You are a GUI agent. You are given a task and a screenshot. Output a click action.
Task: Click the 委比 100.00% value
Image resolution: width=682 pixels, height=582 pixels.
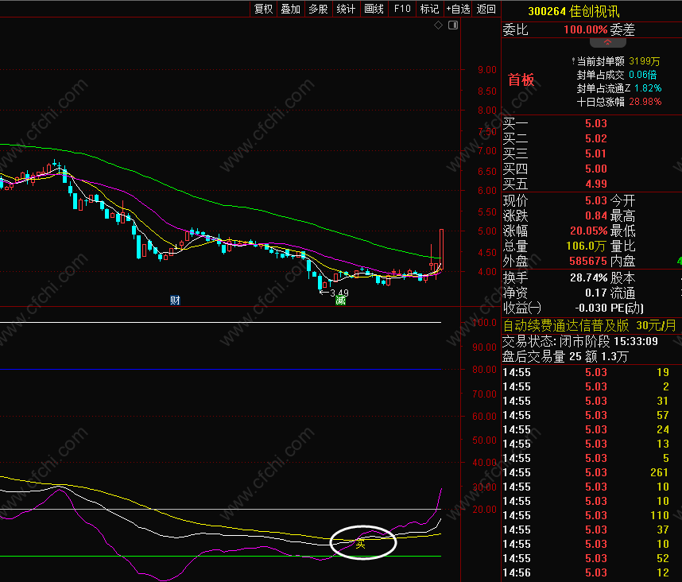point(585,29)
